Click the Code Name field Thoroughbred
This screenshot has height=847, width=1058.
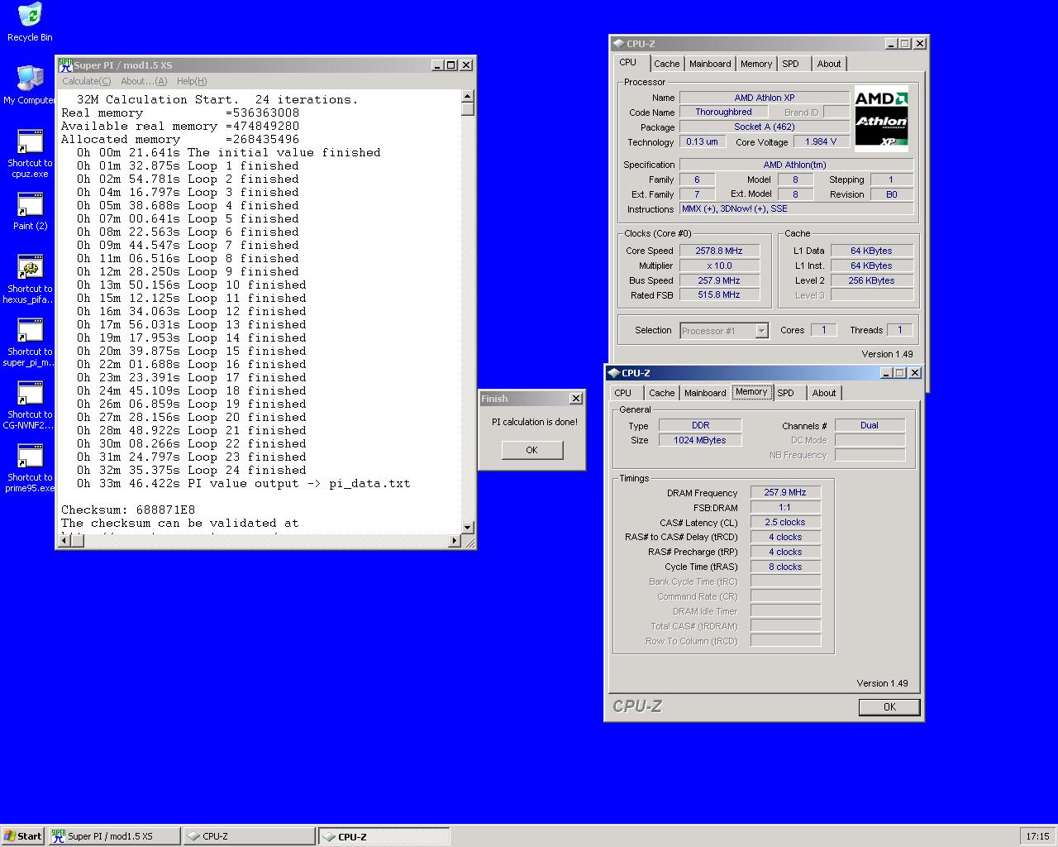coord(723,112)
